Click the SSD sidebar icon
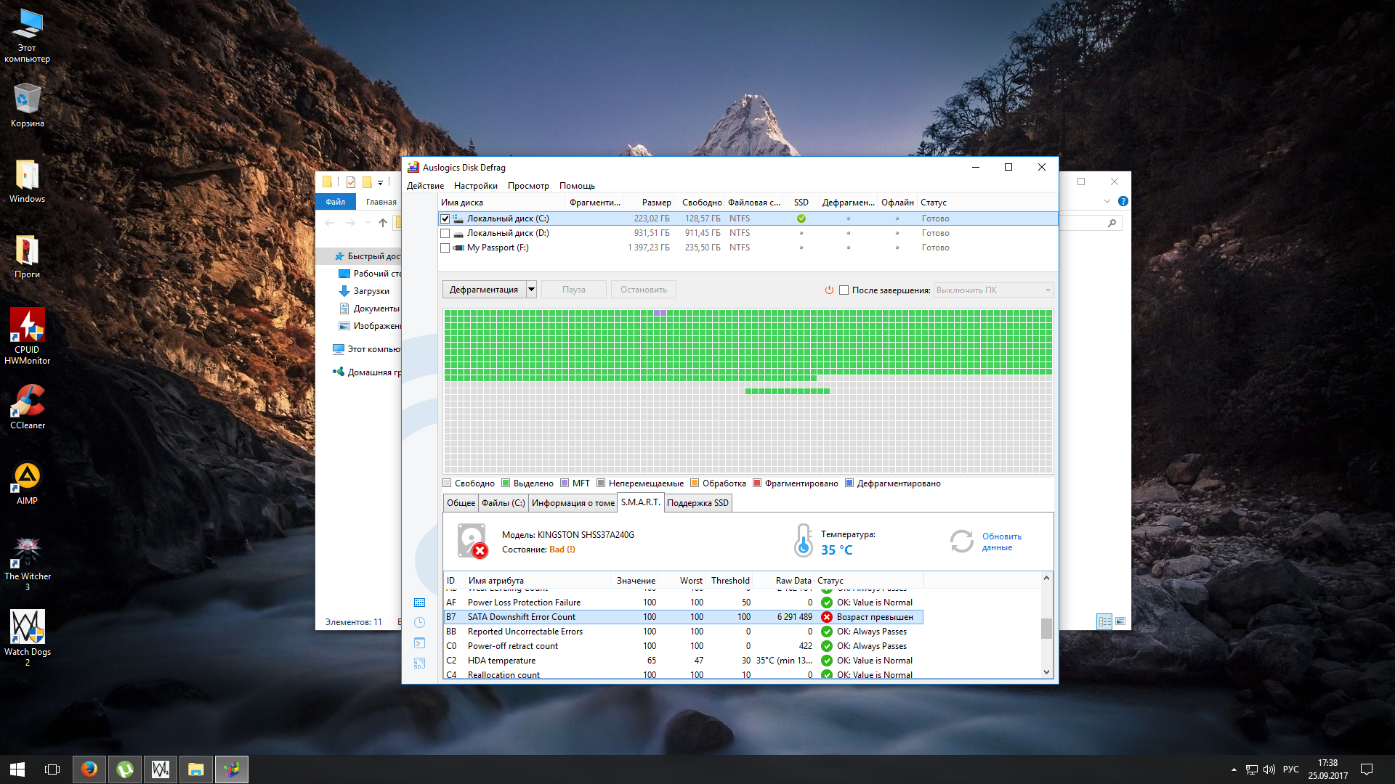Viewport: 1395px width, 784px height. (419, 663)
